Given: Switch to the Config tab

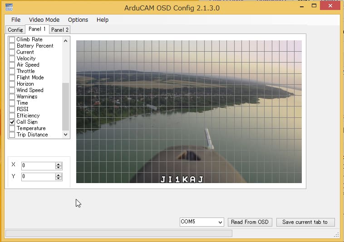Looking at the screenshot, I should [x=15, y=30].
